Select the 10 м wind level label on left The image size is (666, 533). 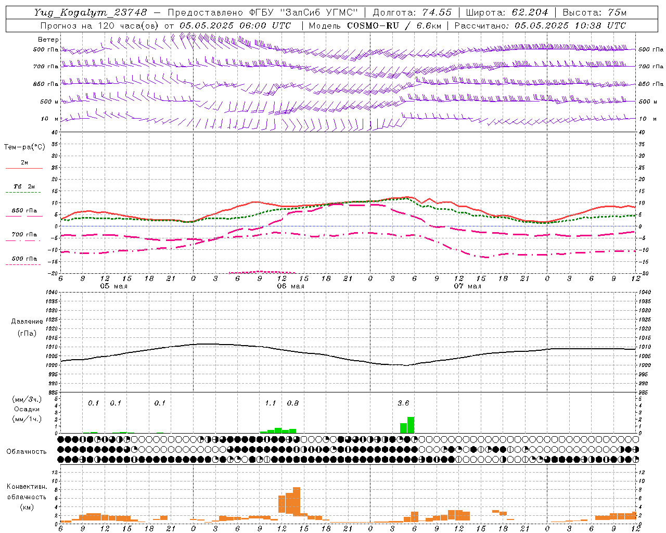point(49,119)
